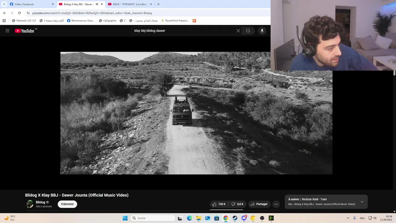Viewport: 396px width, 223px height.
Task: Open Bienvenue sur Face... bookmark
Action: coord(80,21)
